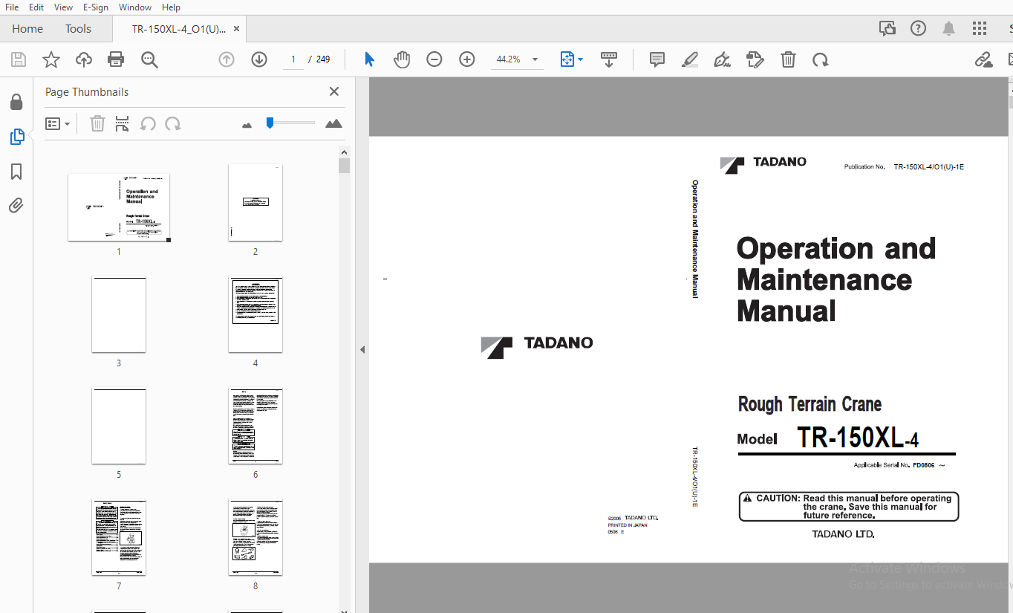Open the help question mark icon

point(919,28)
